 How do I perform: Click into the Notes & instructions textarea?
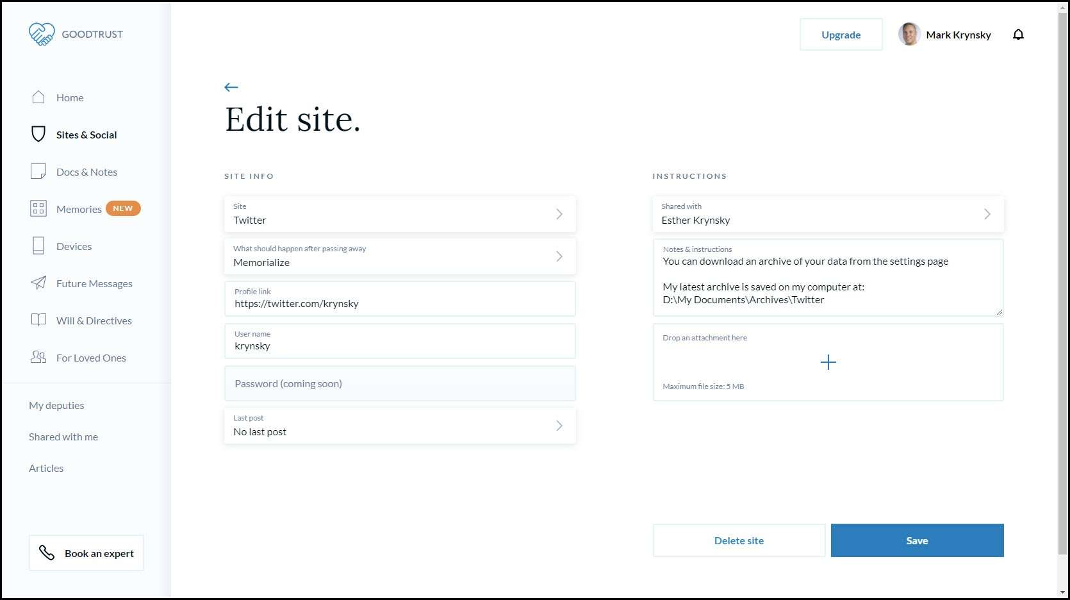click(828, 278)
